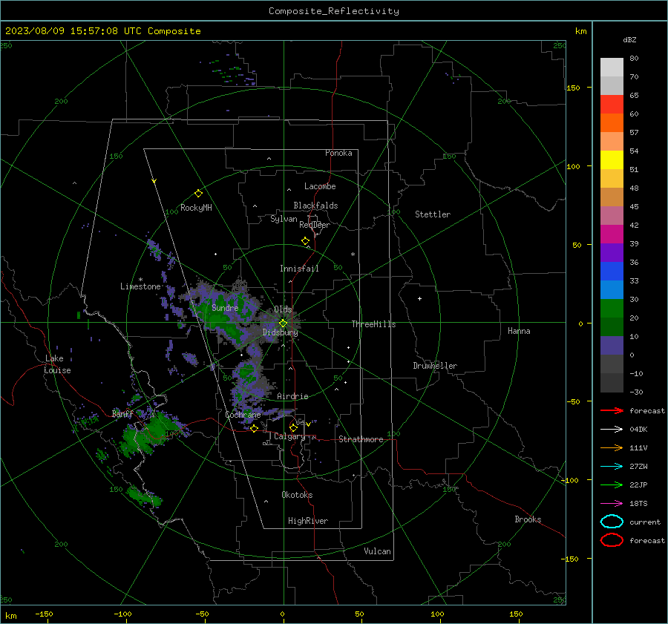
Task: Click the Vulcan label
Action: pyautogui.click(x=378, y=551)
